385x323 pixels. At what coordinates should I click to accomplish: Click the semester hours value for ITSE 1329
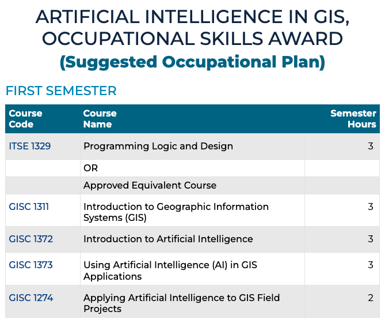coord(371,147)
